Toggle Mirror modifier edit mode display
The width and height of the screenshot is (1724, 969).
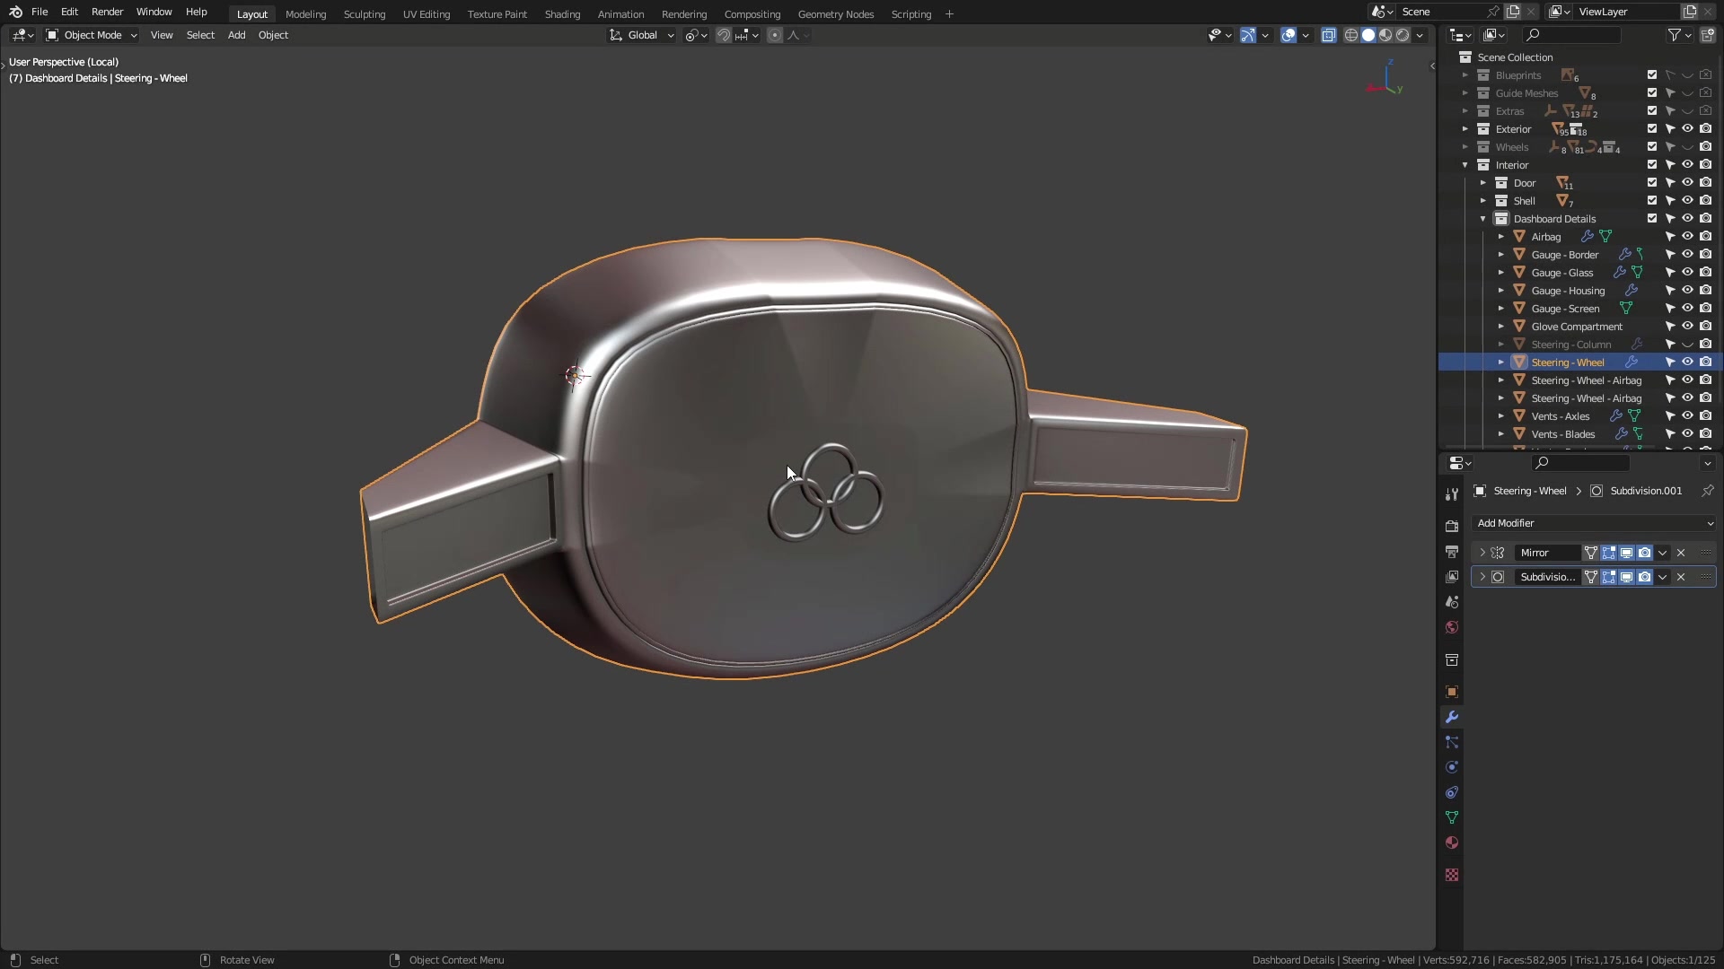(x=1609, y=553)
